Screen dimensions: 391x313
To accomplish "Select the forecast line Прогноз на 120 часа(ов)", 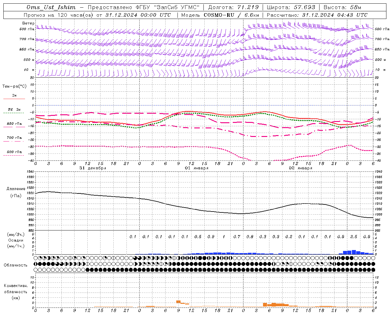I will tap(58, 15).
